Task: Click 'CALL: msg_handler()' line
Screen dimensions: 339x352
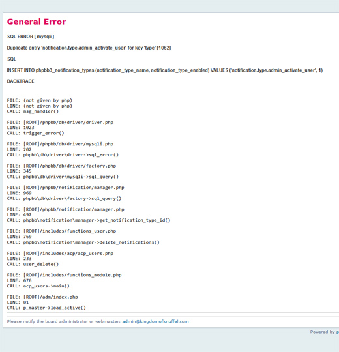Action: coord(33,111)
